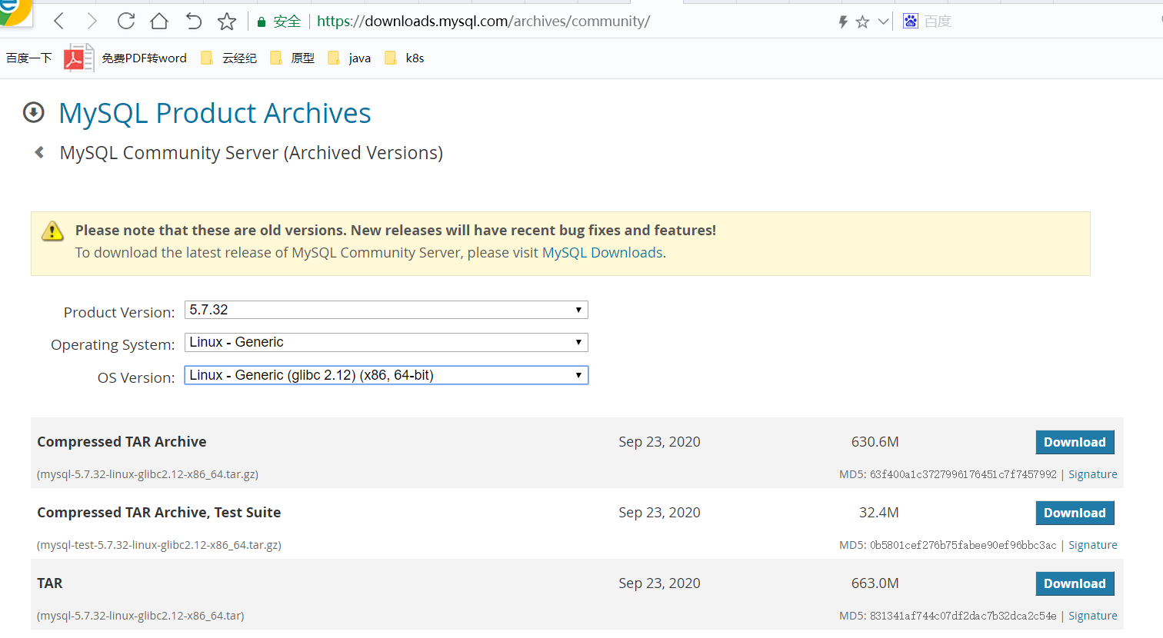This screenshot has height=638, width=1163.
Task: Click the yellow warning triangle icon
Action: 52,231
